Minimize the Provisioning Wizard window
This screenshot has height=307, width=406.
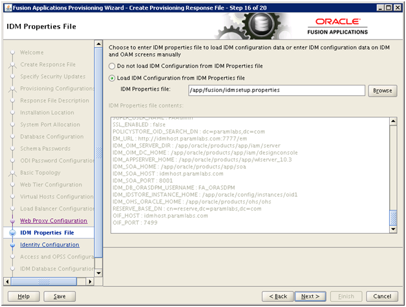[x=380, y=8]
